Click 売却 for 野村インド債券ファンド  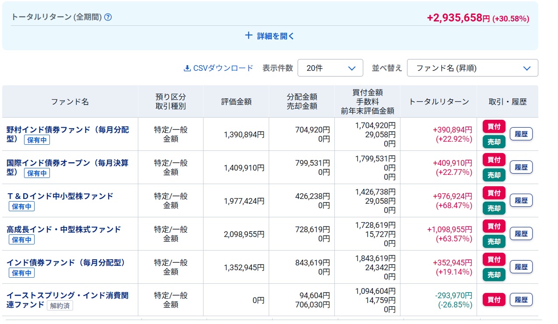(494, 142)
